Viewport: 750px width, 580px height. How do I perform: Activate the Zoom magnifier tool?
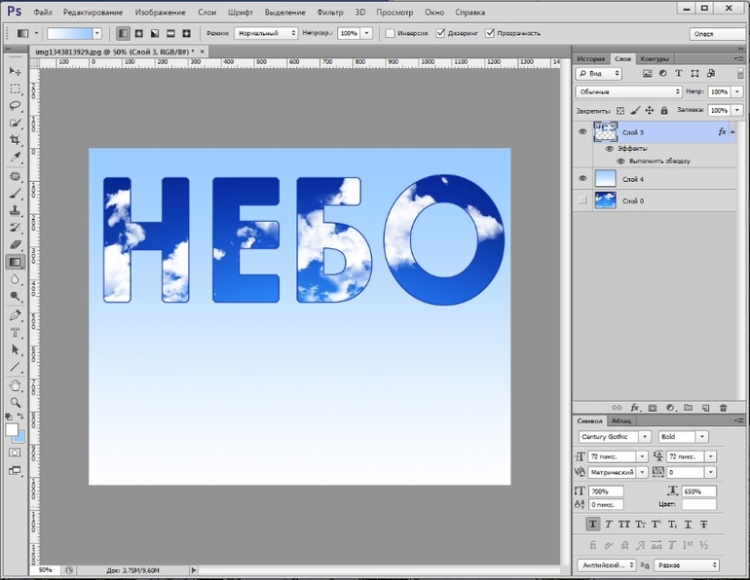coord(16,402)
